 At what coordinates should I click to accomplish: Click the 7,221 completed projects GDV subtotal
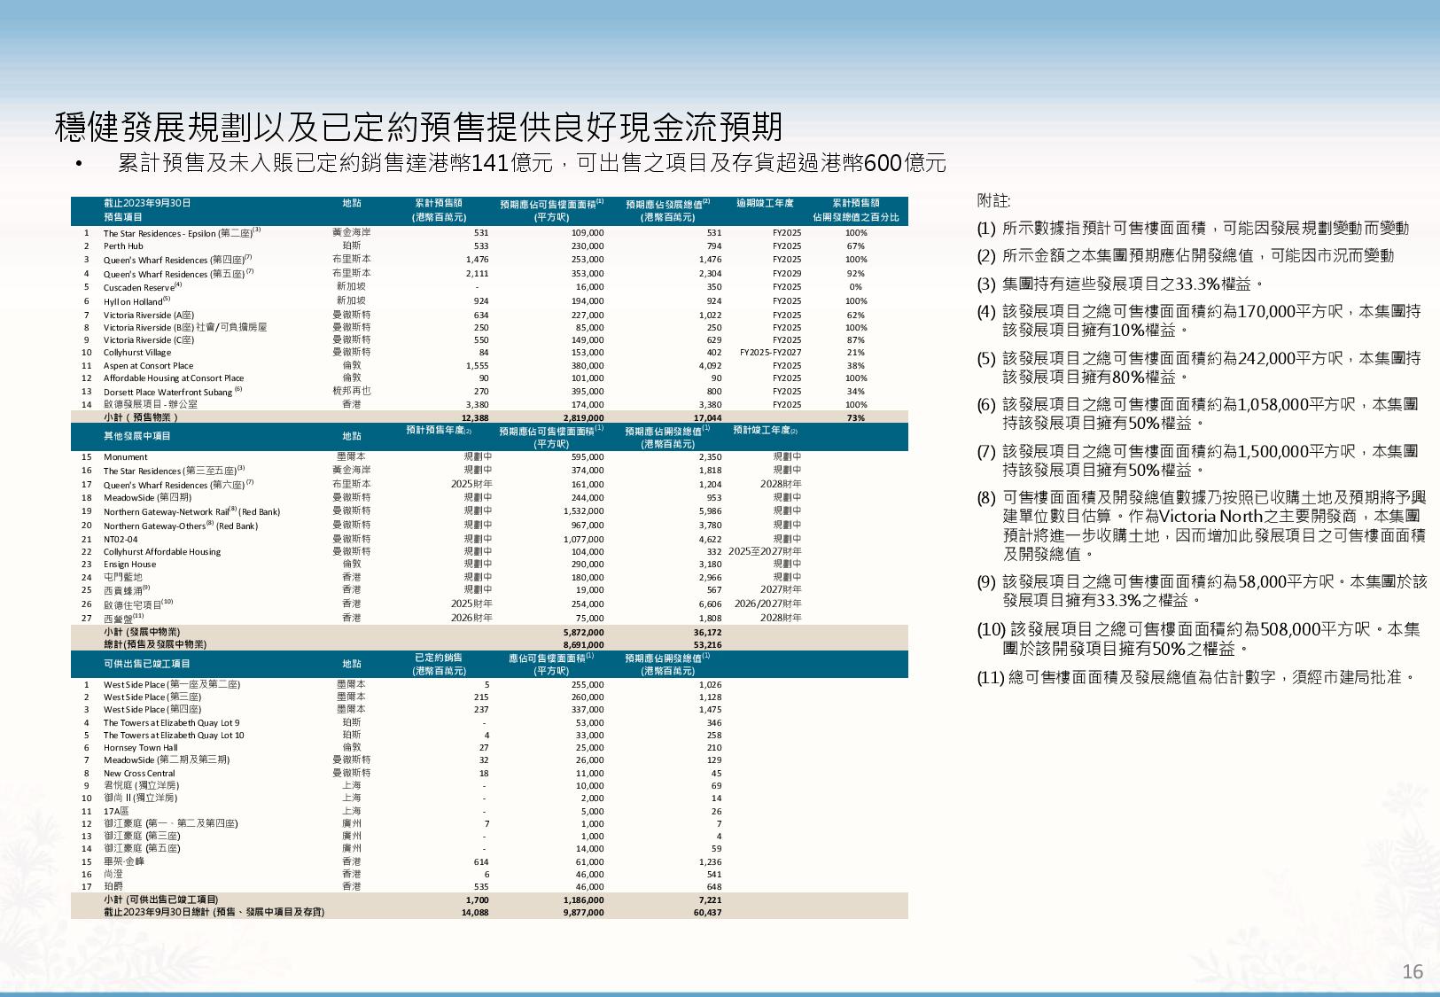710,900
